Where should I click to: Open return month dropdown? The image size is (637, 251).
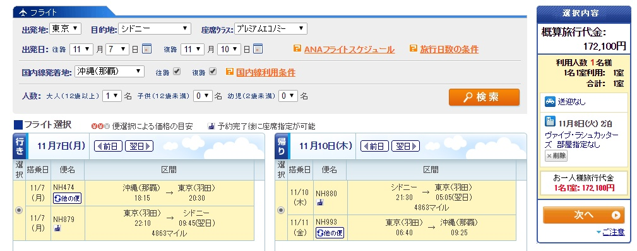click(192, 50)
